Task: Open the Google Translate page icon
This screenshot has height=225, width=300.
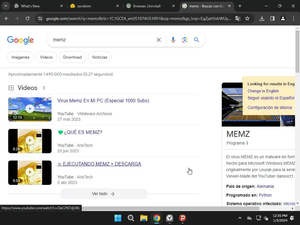Action: [x=238, y=18]
